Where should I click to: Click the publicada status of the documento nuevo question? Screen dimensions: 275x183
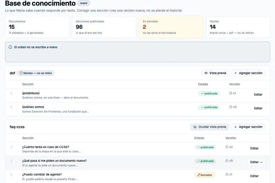click(x=205, y=161)
